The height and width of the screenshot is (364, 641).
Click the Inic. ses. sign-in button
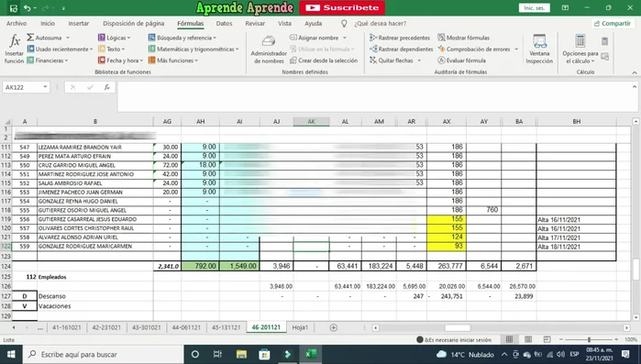[535, 7]
